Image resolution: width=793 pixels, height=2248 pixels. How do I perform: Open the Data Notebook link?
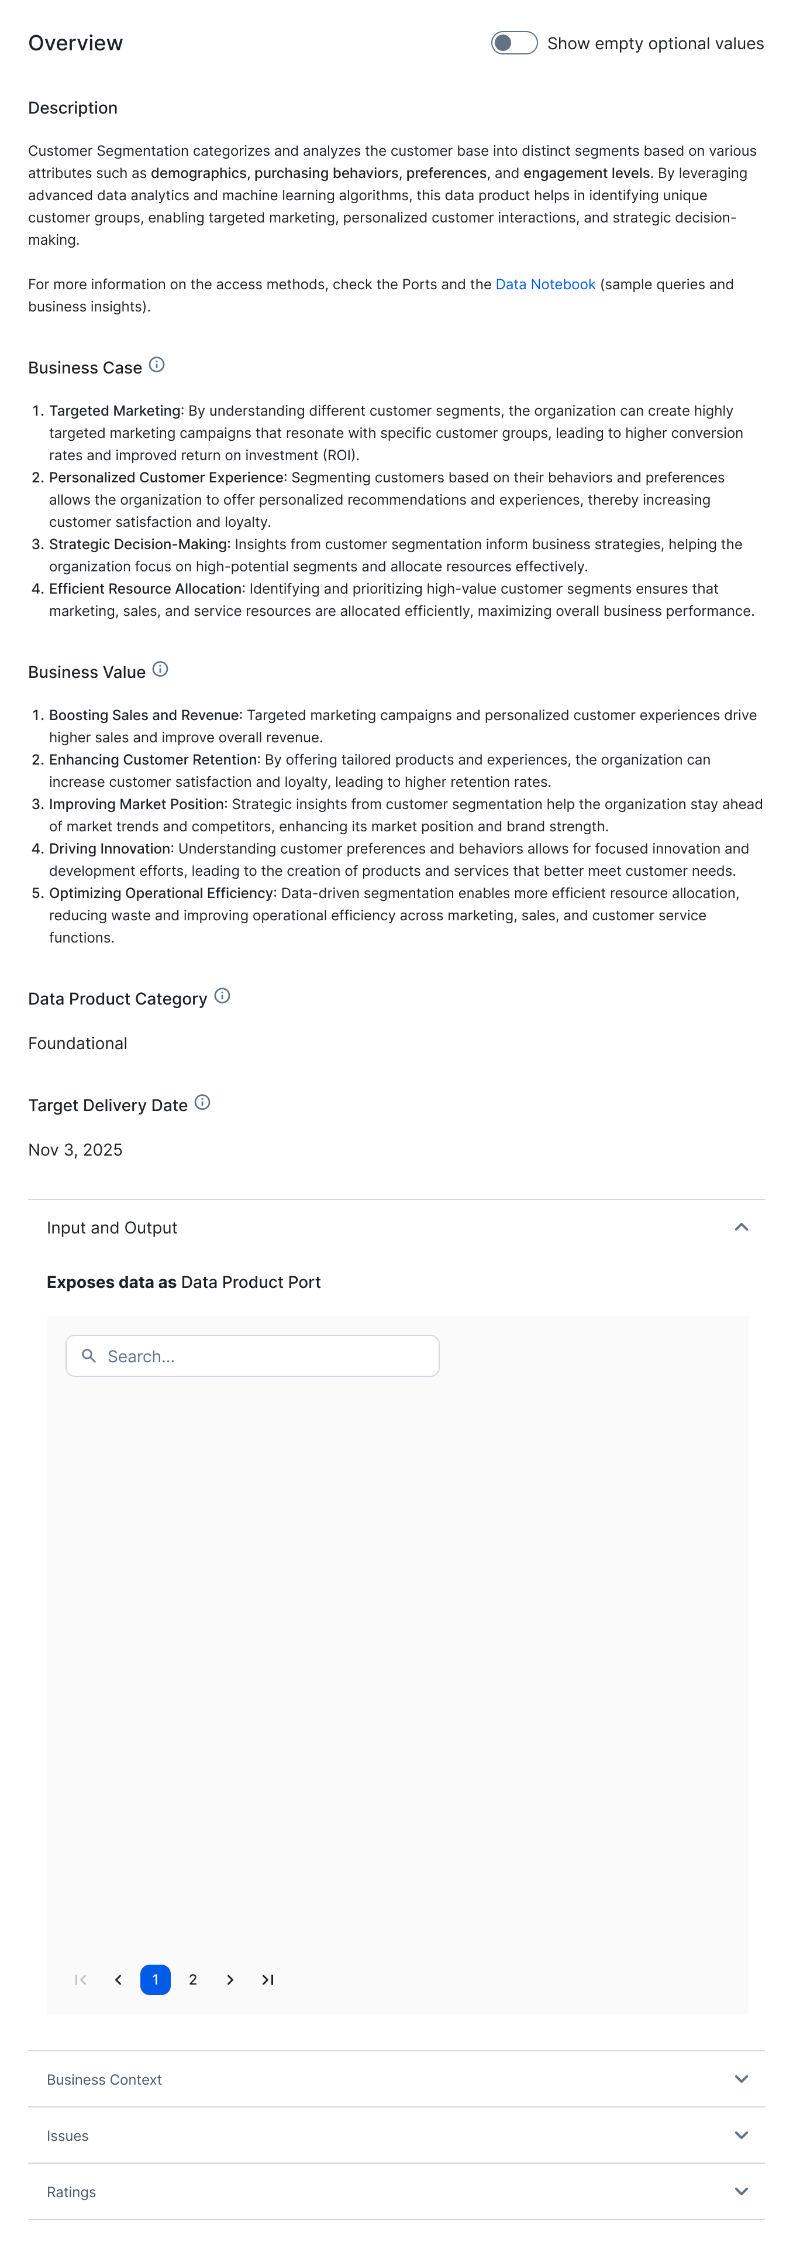(x=544, y=285)
